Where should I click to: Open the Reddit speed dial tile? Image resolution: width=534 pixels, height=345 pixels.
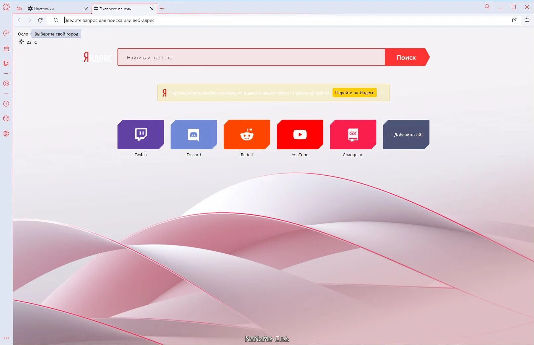(247, 134)
